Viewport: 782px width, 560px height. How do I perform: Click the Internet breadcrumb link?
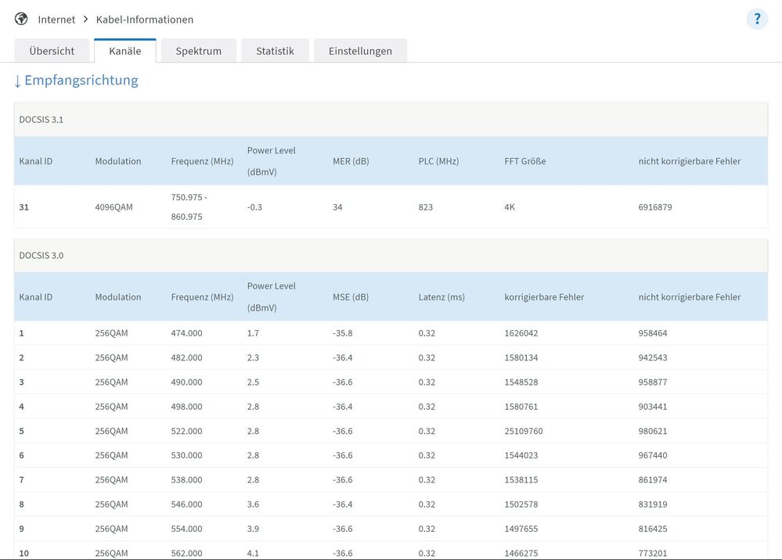56,20
